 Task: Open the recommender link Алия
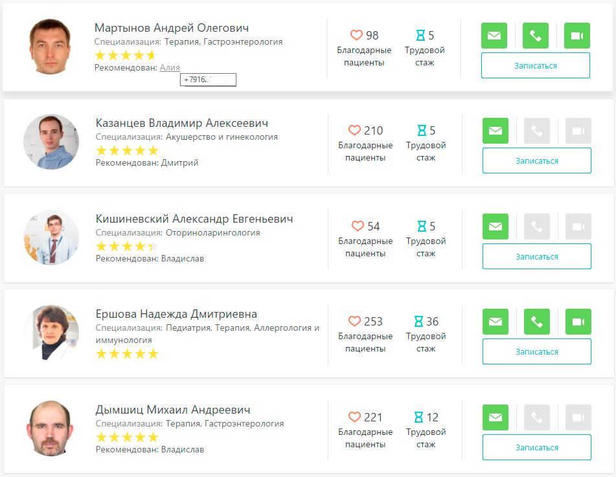pyautogui.click(x=170, y=67)
